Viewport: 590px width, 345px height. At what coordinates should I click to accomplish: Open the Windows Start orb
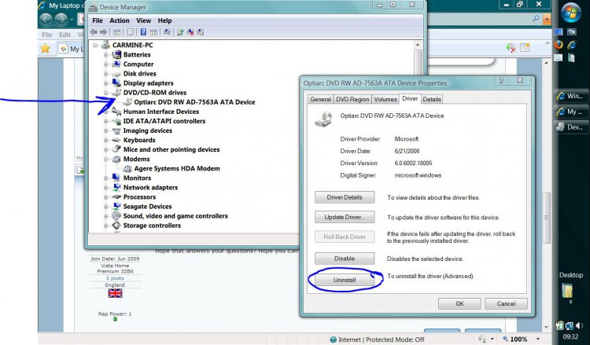pyautogui.click(x=571, y=13)
